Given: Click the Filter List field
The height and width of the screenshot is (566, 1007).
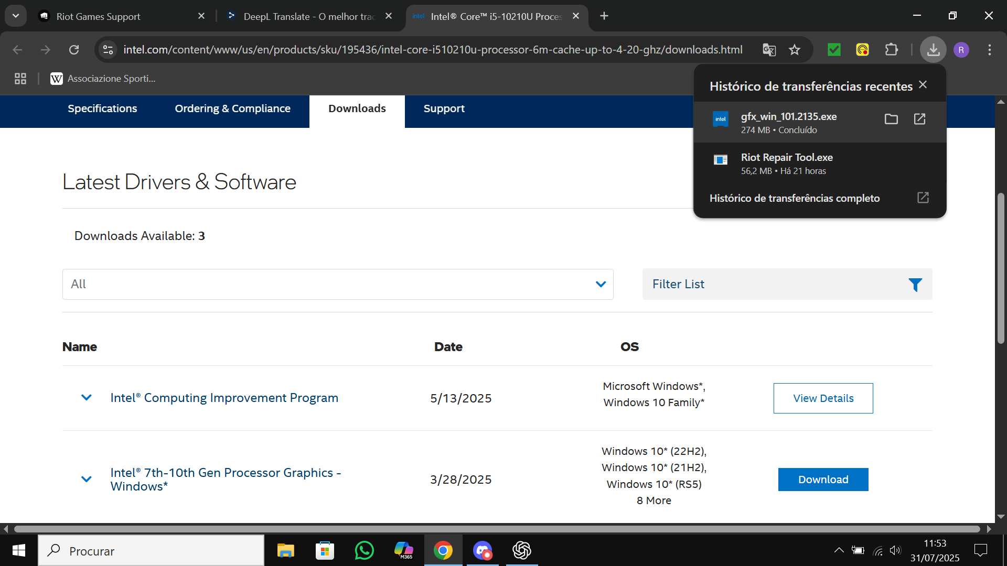Looking at the screenshot, I should click(787, 284).
